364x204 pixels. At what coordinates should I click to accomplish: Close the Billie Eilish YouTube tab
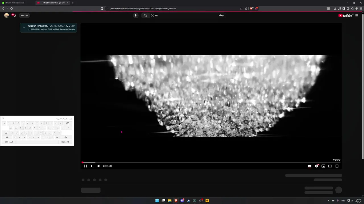click(67, 3)
